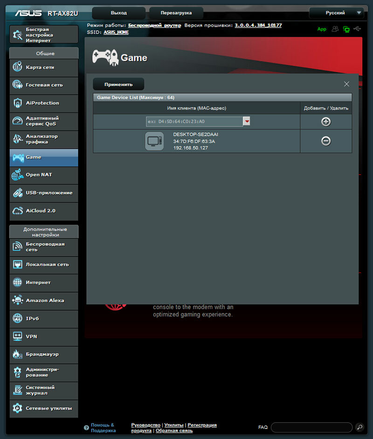Click the Open NAT icon
Viewport: 373px width, 439px height.
(x=17, y=174)
